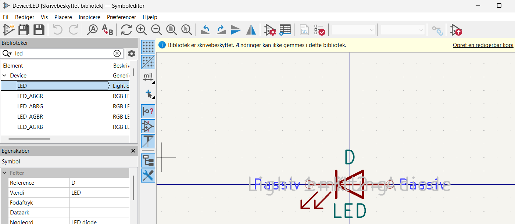Open the Præferencer menu
The image size is (515, 224).
pyautogui.click(x=121, y=17)
